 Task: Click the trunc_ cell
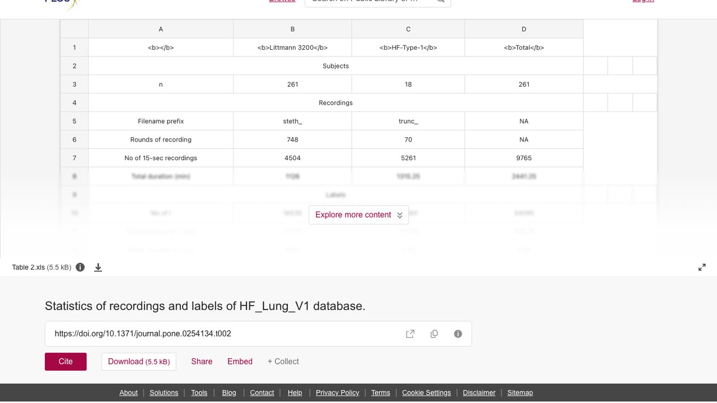[x=408, y=121]
